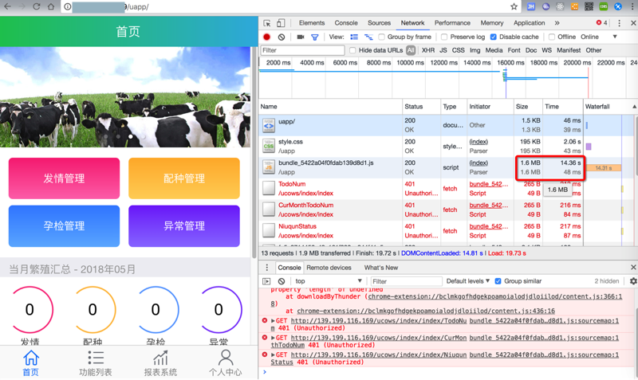Filter requests by JS type
The image size is (638, 380).
[443, 50]
